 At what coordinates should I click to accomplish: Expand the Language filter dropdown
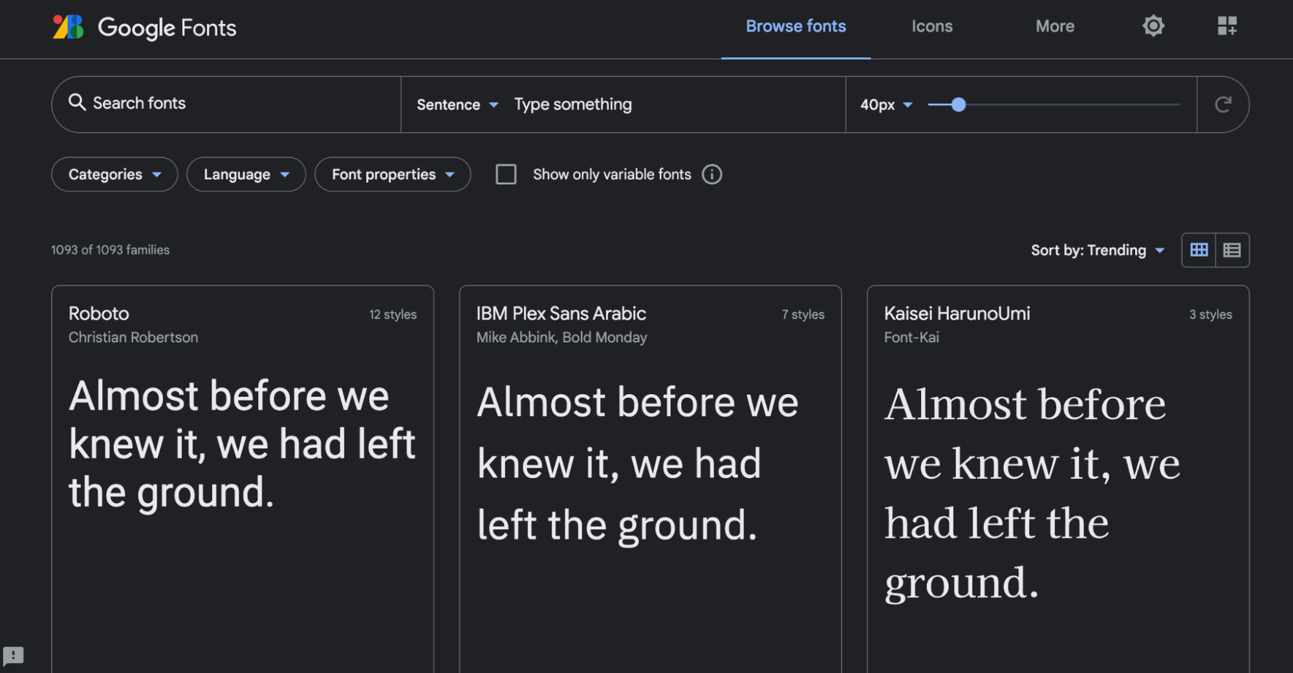(246, 175)
